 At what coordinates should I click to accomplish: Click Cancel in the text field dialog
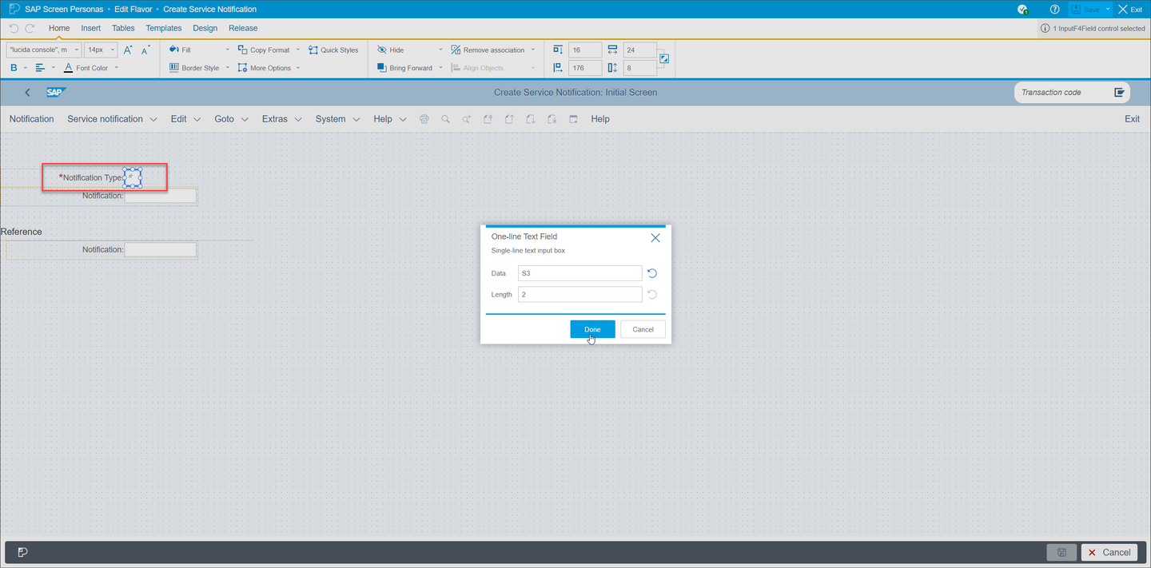tap(643, 329)
